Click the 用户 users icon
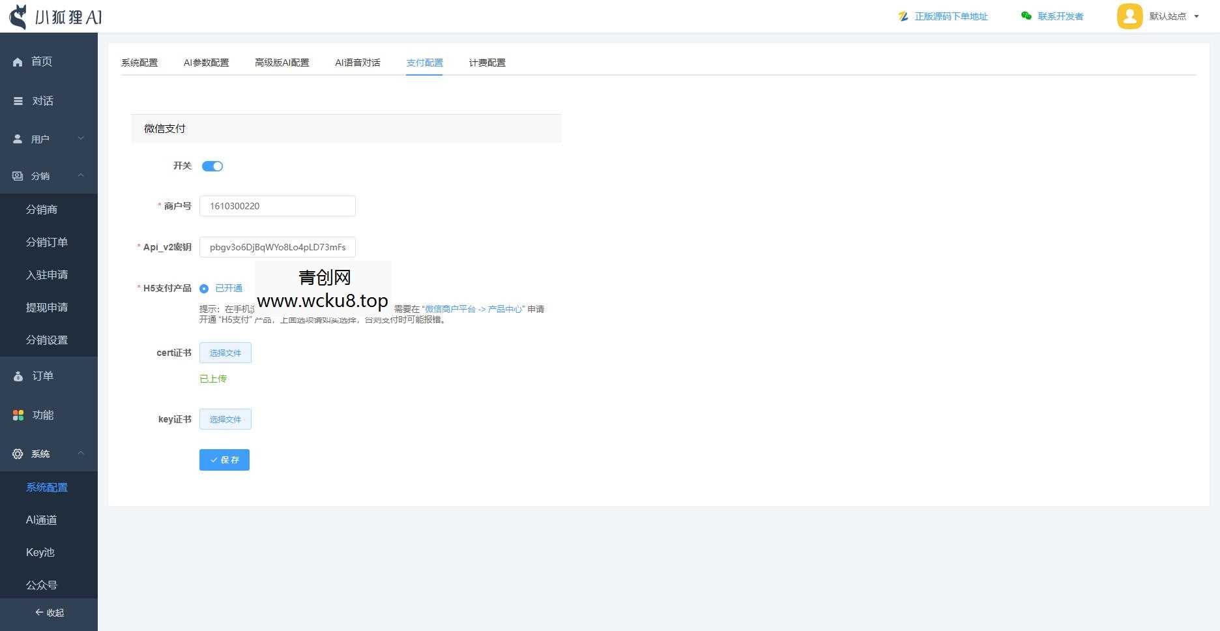 [x=18, y=138]
